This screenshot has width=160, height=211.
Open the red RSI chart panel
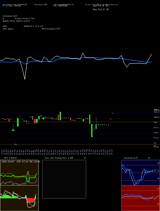coord(140,198)
